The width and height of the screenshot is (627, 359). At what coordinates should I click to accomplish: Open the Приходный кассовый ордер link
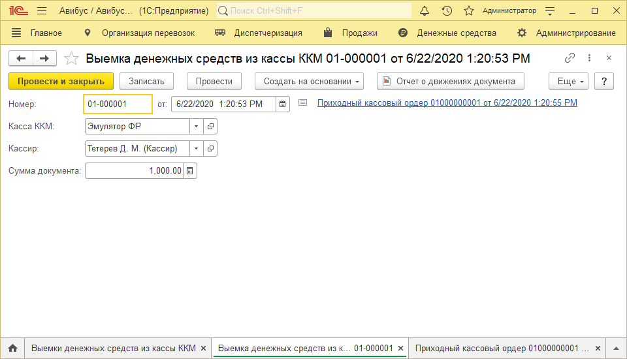coord(447,103)
